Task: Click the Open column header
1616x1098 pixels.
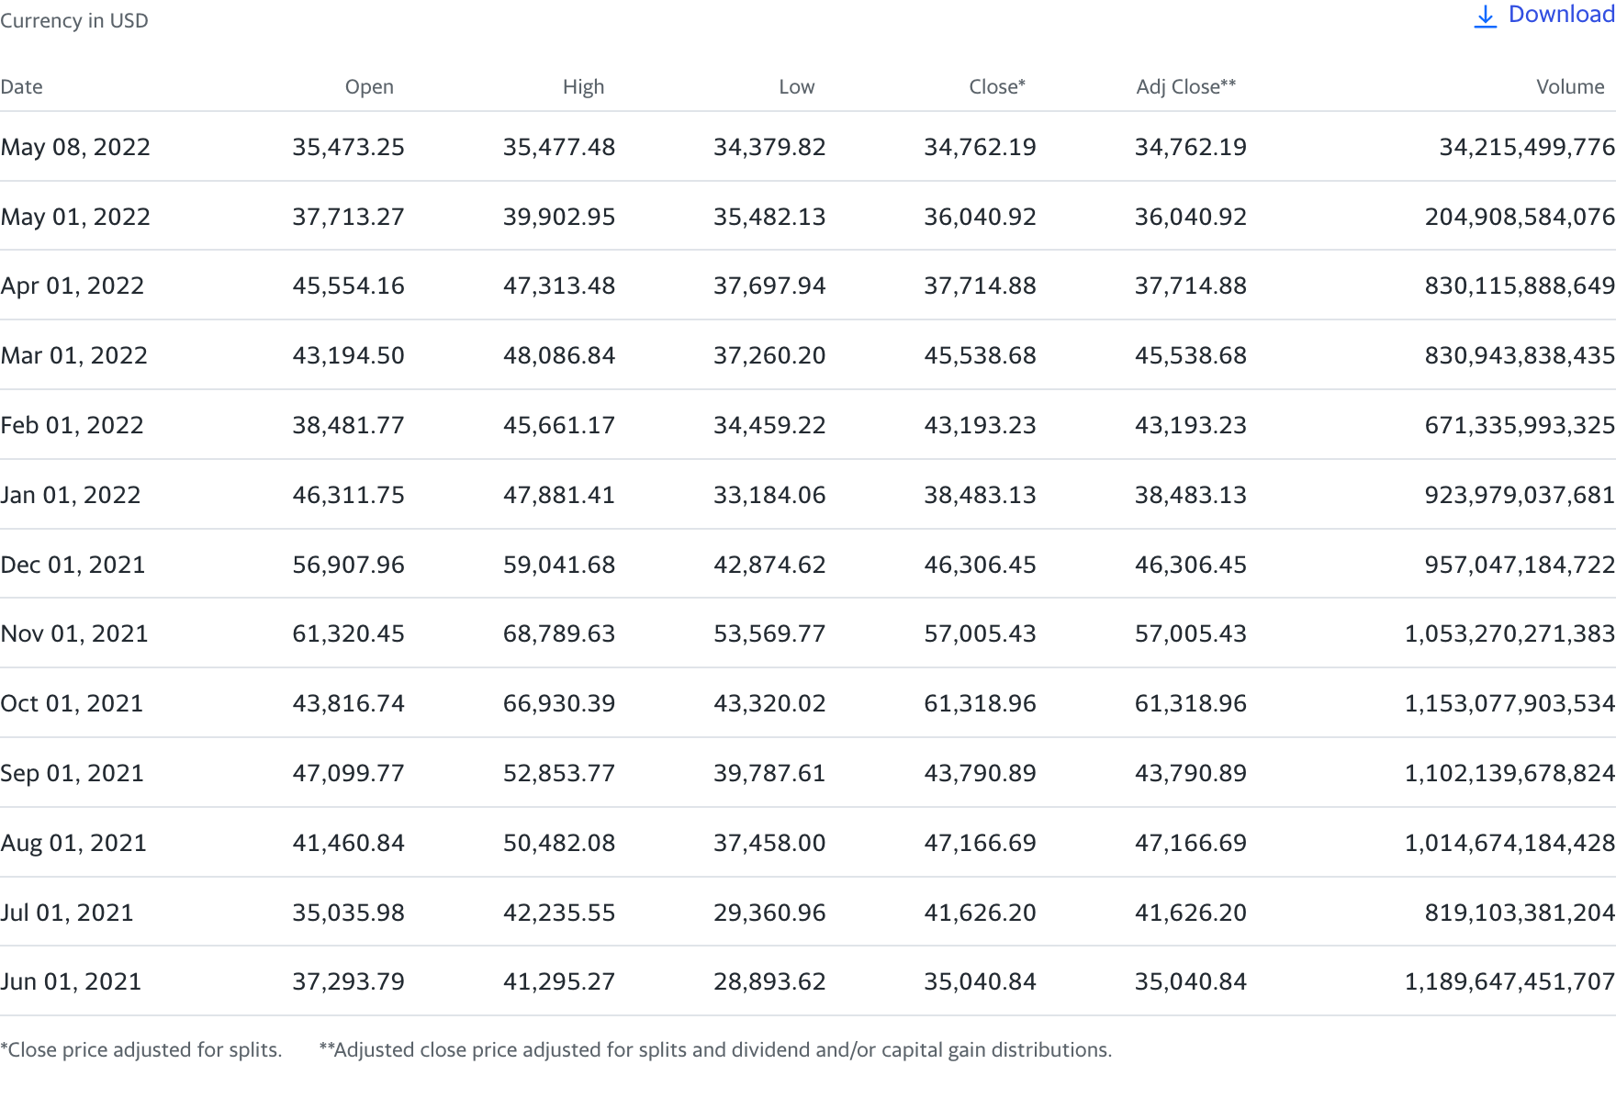Action: [x=369, y=87]
